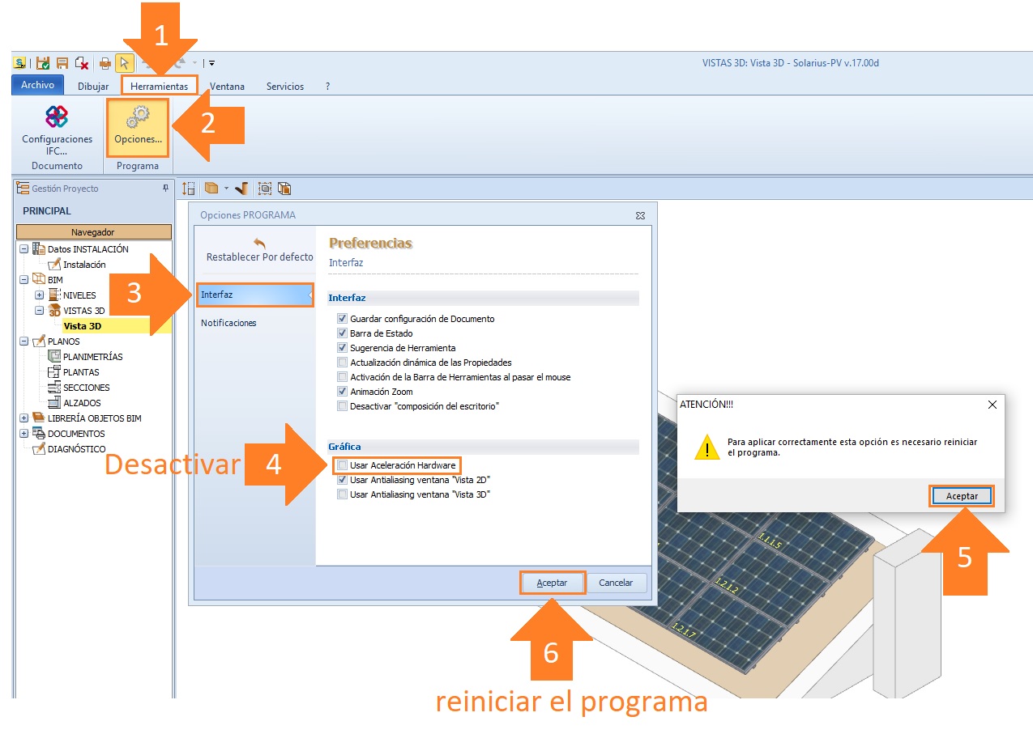Enable Desactivar composición del escritorio checkbox
1033x755 pixels.
[343, 406]
